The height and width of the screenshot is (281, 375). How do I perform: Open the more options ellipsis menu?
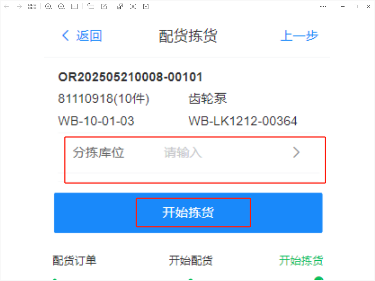[323, 7]
